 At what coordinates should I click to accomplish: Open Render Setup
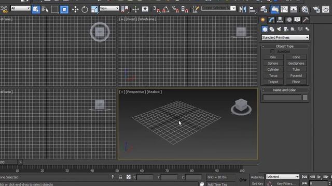316,9
